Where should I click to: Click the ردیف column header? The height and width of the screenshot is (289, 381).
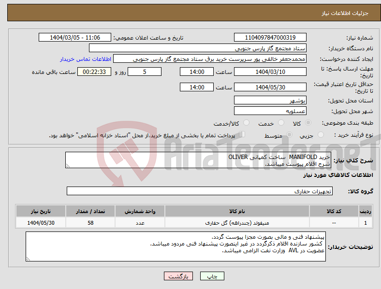point(366,211)
